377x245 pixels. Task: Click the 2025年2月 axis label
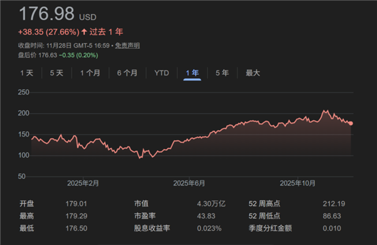click(83, 184)
